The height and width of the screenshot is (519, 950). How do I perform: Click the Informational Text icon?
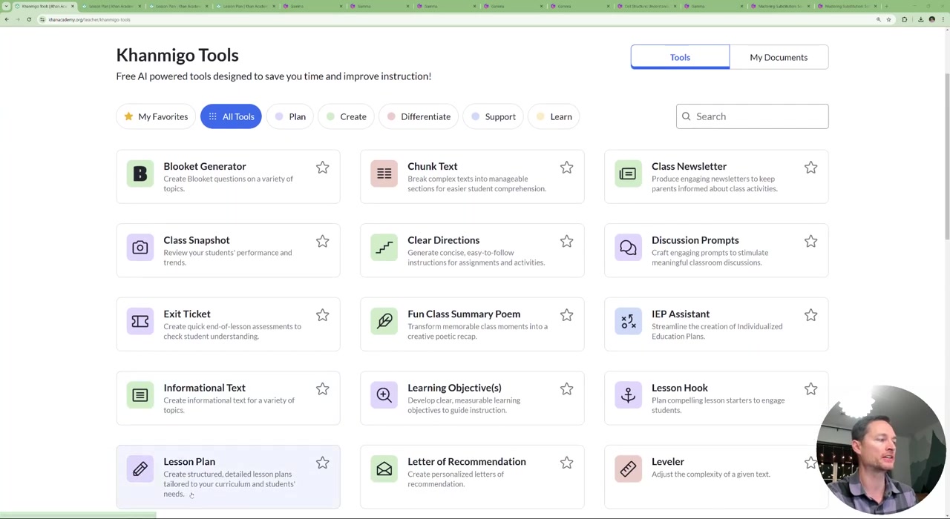pyautogui.click(x=140, y=395)
